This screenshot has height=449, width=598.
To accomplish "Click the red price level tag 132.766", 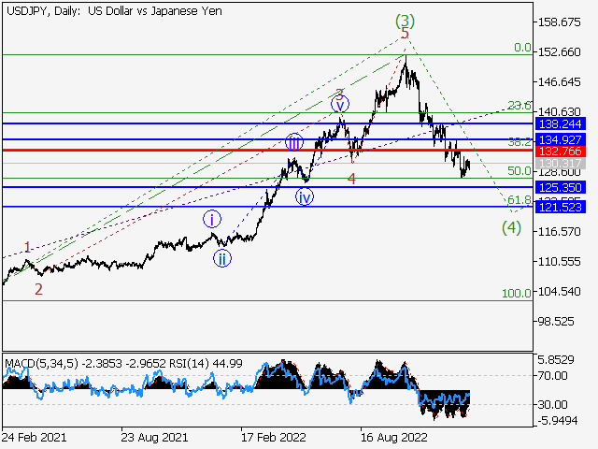I will click(x=560, y=151).
